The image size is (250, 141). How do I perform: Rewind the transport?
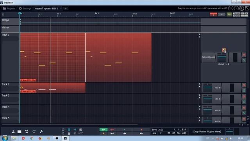point(125,133)
